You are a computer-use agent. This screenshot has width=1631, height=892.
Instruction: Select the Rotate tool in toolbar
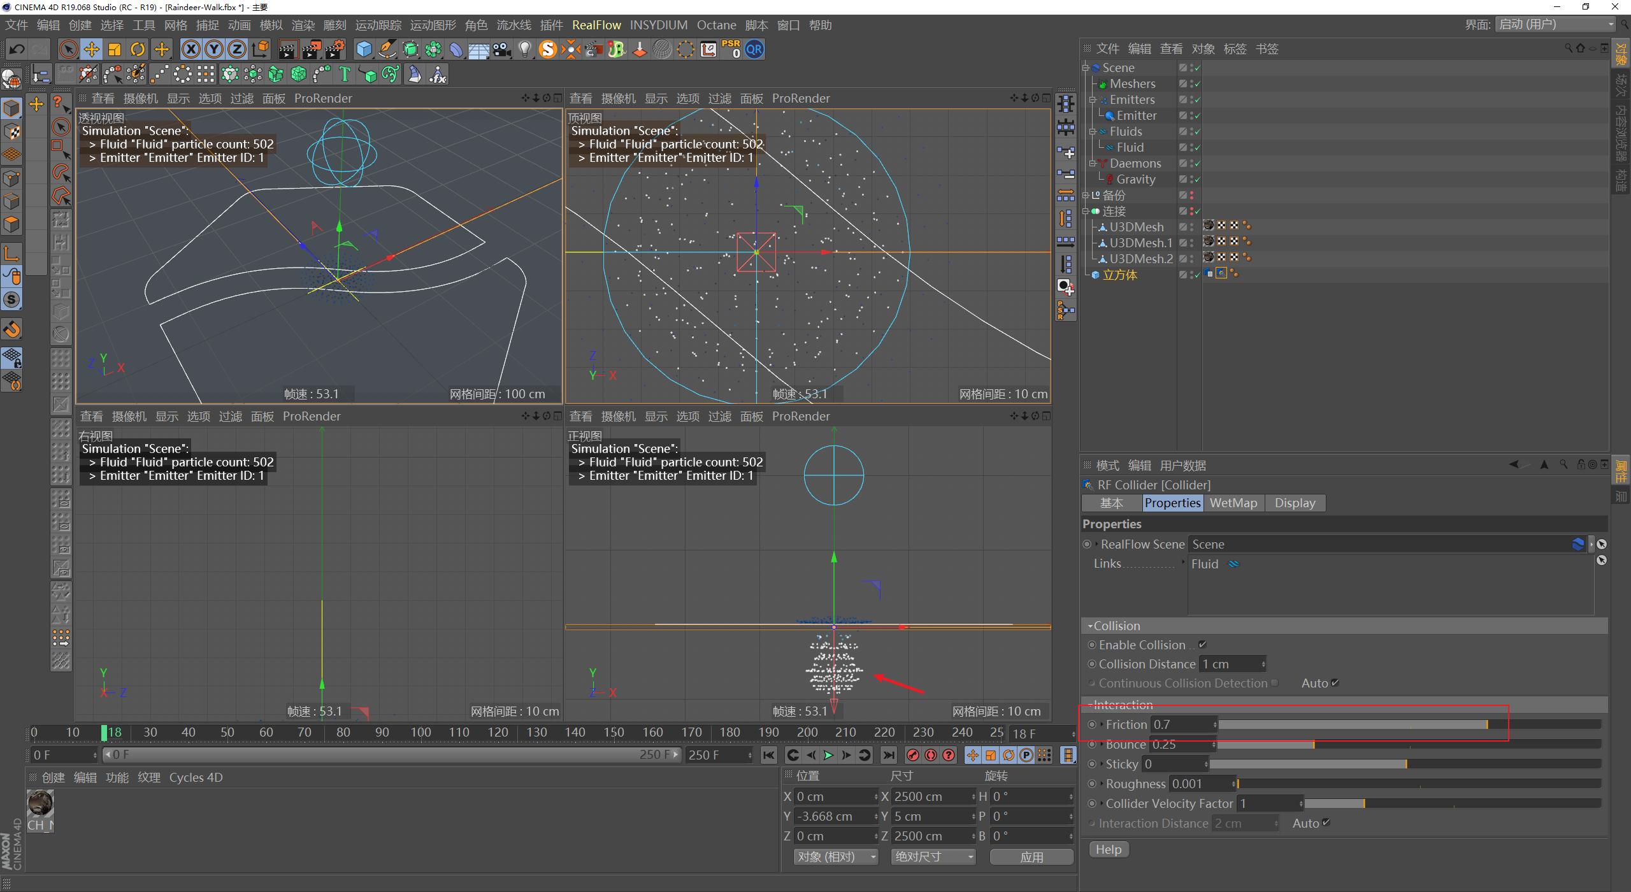coord(138,50)
